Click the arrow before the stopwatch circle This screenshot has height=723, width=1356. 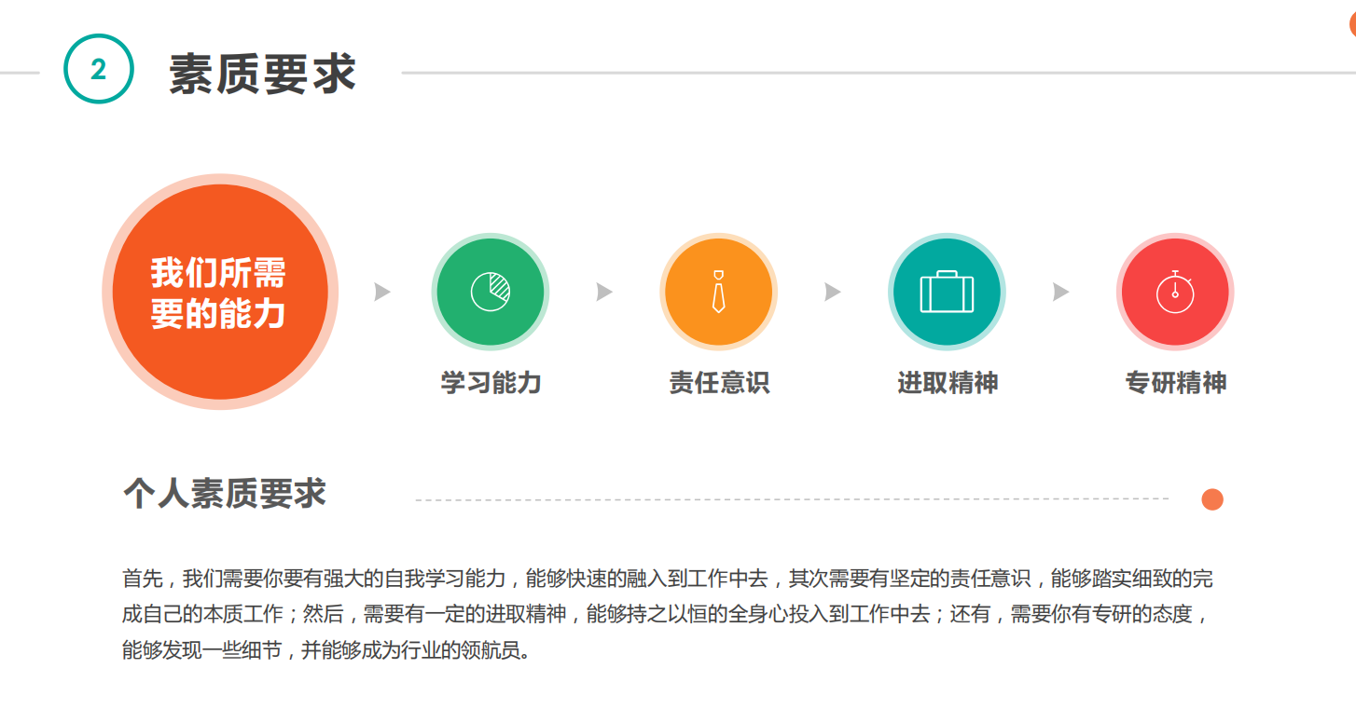[1060, 292]
